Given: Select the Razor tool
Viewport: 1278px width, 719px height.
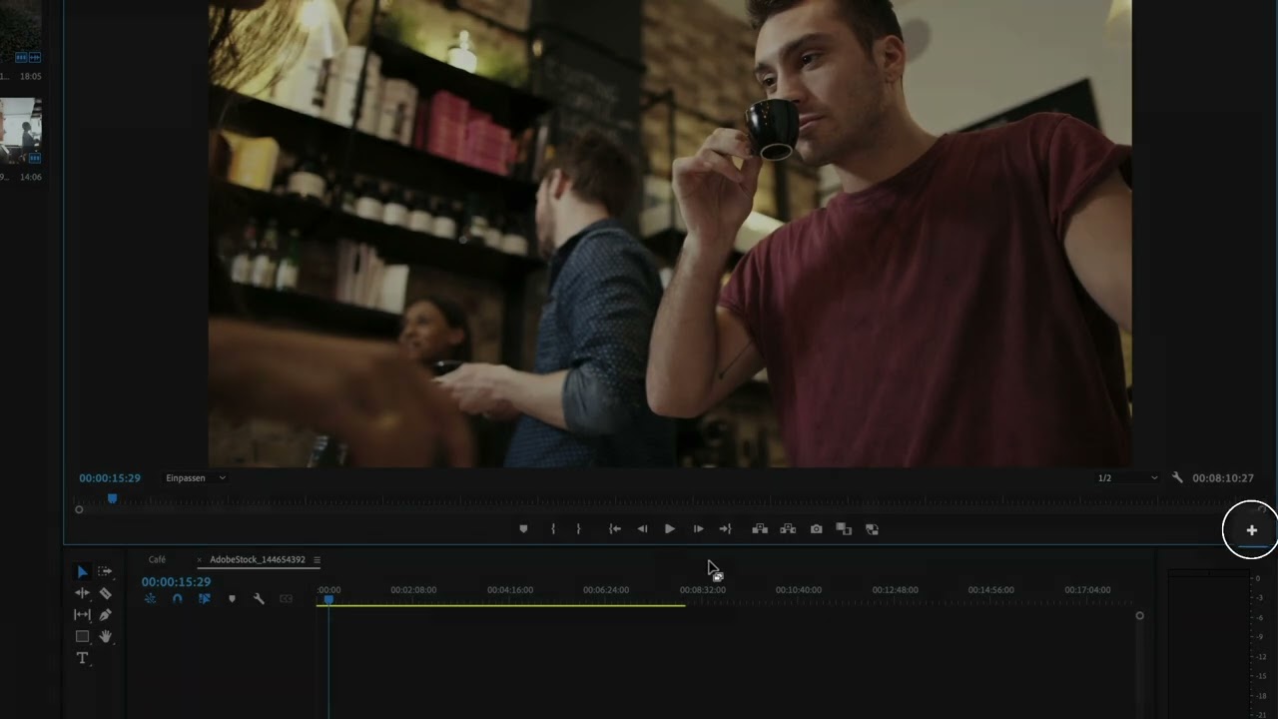Looking at the screenshot, I should [x=105, y=593].
